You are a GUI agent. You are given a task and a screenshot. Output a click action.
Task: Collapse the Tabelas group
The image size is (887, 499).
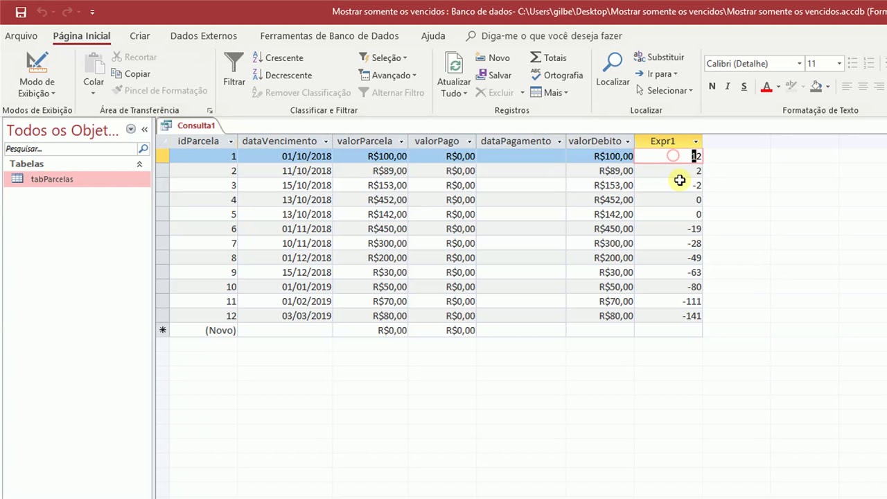[139, 164]
